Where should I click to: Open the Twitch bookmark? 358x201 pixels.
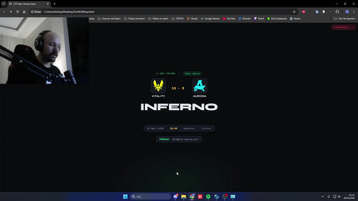259,19
